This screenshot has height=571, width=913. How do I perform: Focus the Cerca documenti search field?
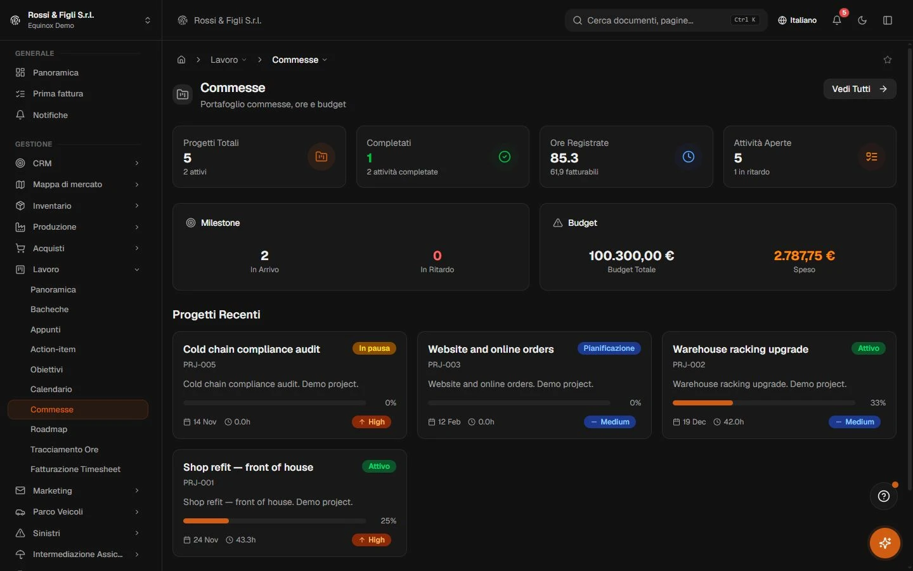pos(666,20)
